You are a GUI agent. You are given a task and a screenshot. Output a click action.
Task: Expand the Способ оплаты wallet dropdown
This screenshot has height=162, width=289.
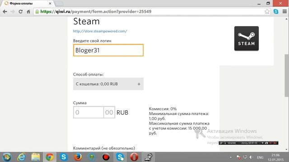pos(108,84)
